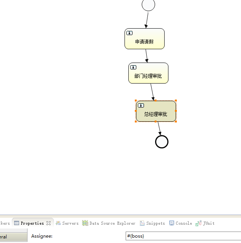Close the Properties view
Viewport: 241px width, 243px height.
click(49, 223)
